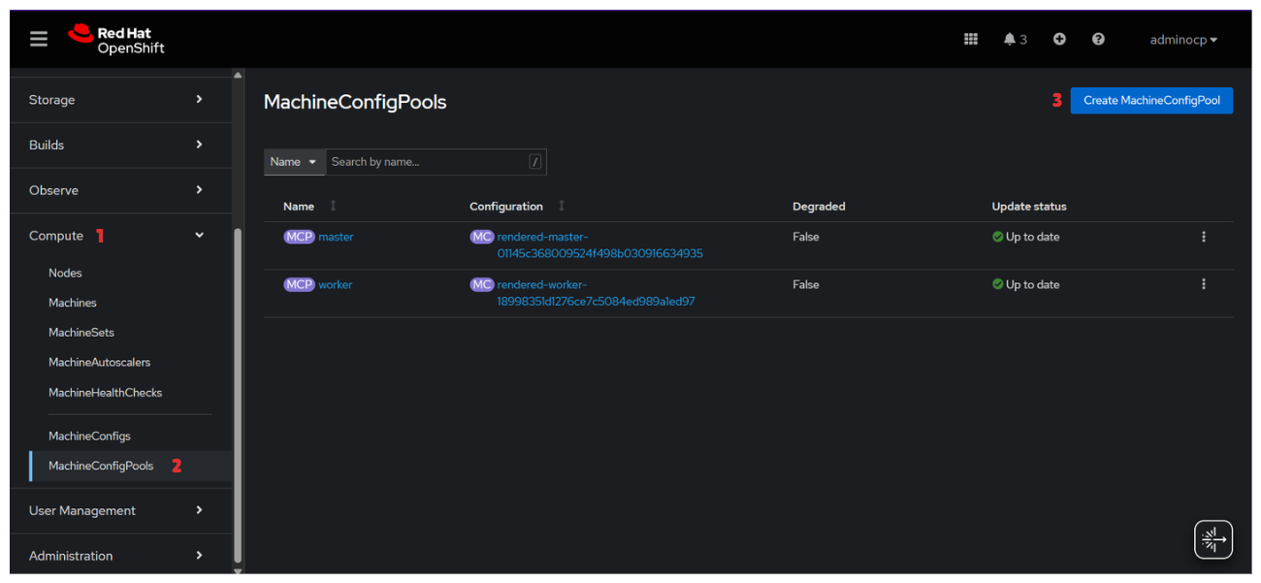Click the Create MachineConfigPool button
1261x583 pixels.
coord(1151,101)
